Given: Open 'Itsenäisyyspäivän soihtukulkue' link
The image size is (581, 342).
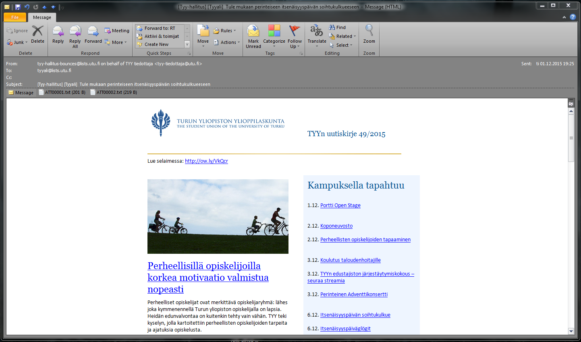Looking at the screenshot, I should (x=355, y=315).
